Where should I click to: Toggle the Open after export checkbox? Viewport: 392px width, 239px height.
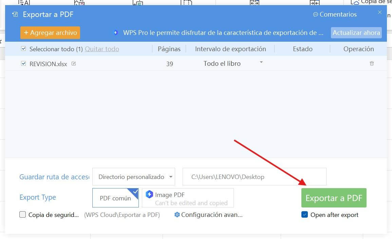304,215
